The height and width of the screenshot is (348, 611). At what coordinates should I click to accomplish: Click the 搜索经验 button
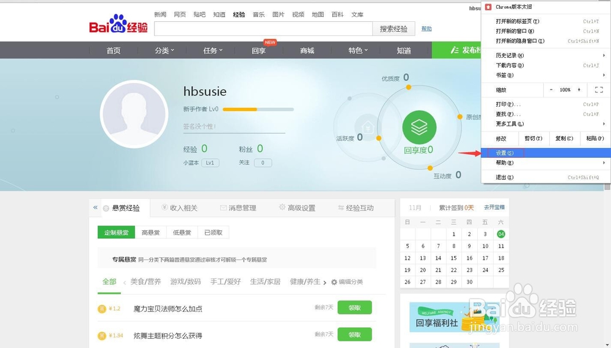pyautogui.click(x=393, y=29)
